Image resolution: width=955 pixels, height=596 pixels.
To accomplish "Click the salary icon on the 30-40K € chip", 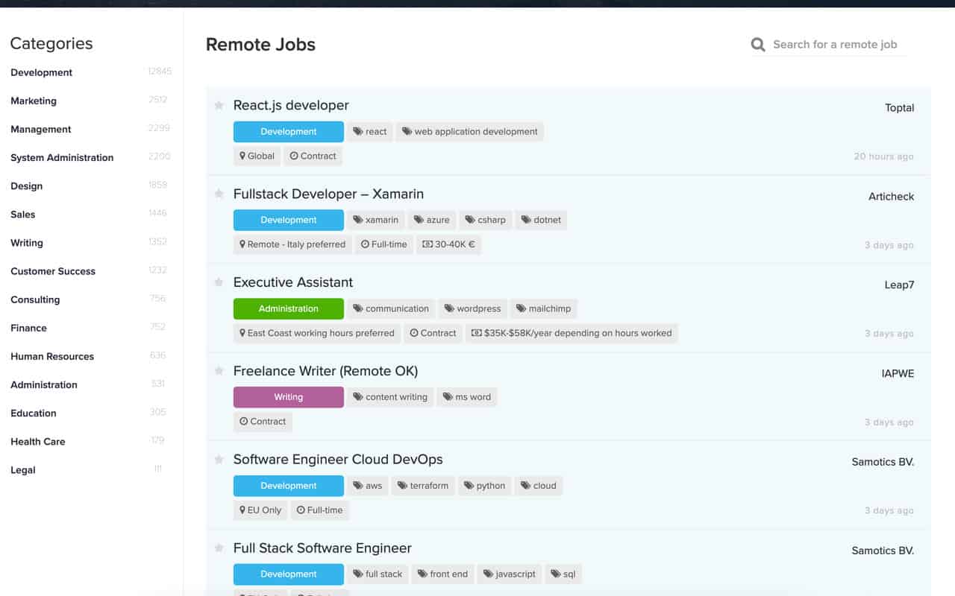I will tap(426, 244).
